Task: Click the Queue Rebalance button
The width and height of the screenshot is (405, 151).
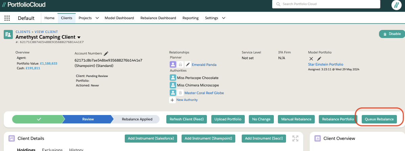Action: click(x=379, y=119)
